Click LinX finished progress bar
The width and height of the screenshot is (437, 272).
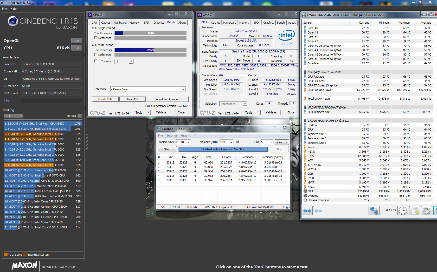[223, 149]
